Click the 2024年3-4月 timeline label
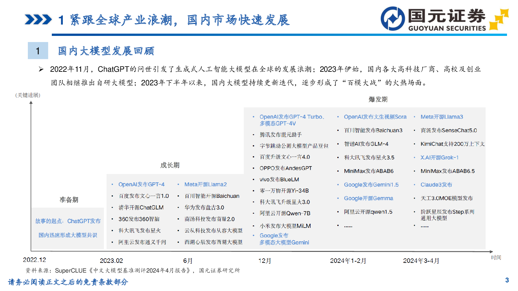 click(421, 261)
